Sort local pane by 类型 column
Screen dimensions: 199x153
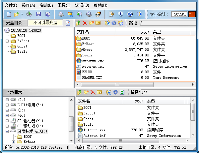tap(165, 101)
